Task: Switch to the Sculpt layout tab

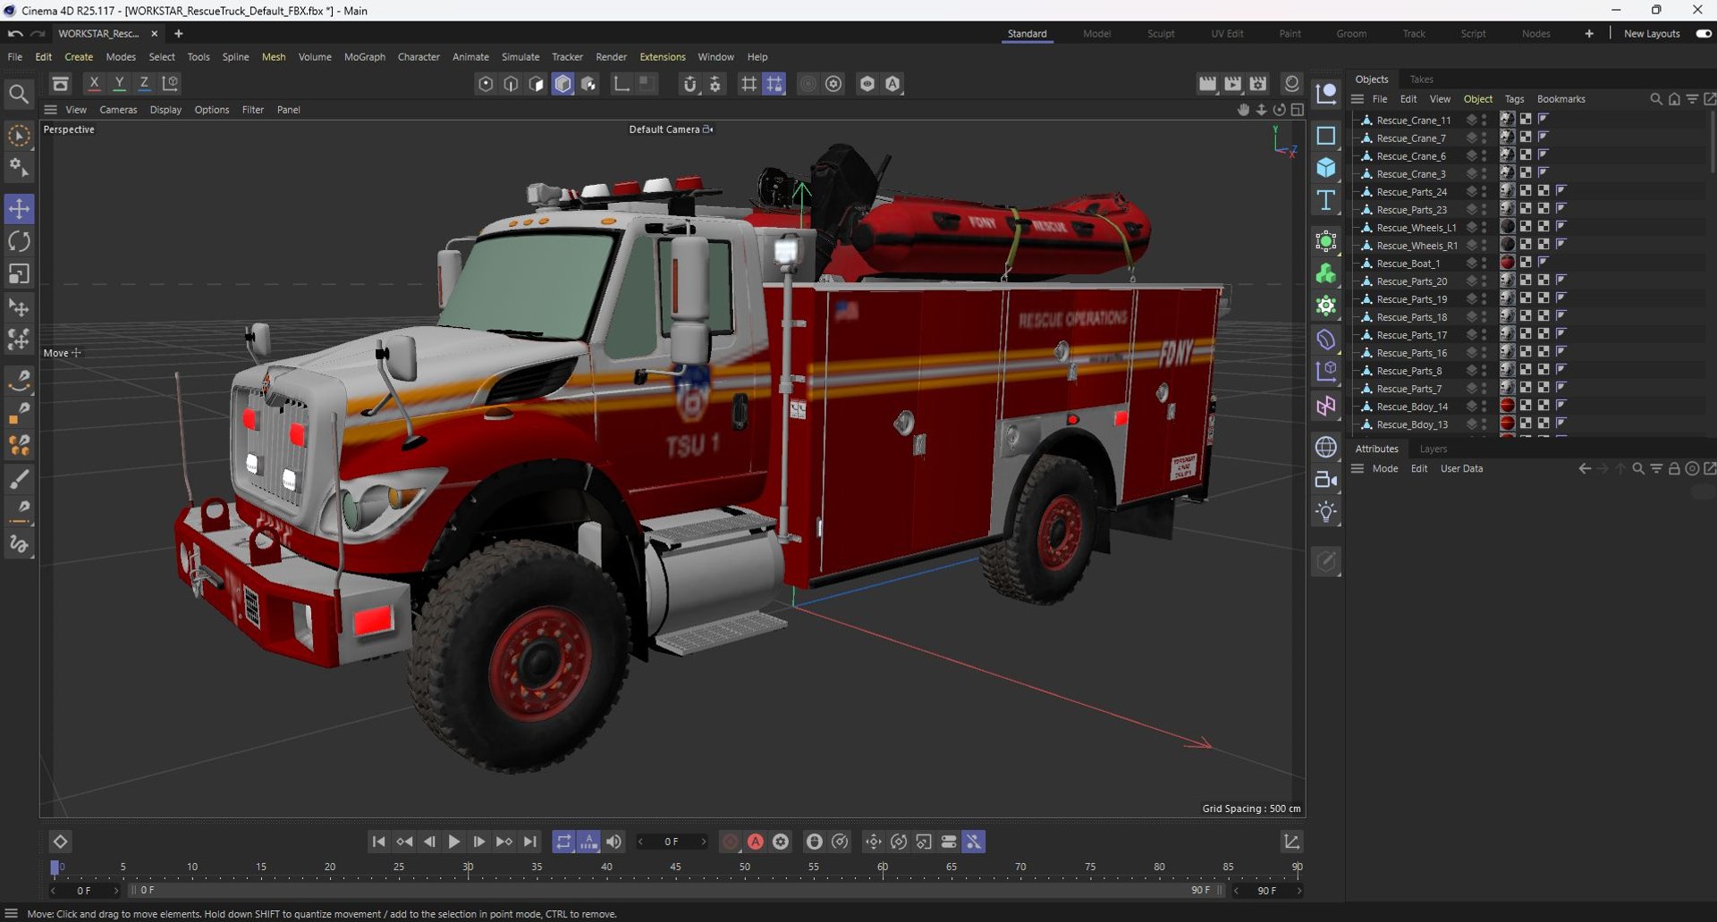Action: point(1161,34)
